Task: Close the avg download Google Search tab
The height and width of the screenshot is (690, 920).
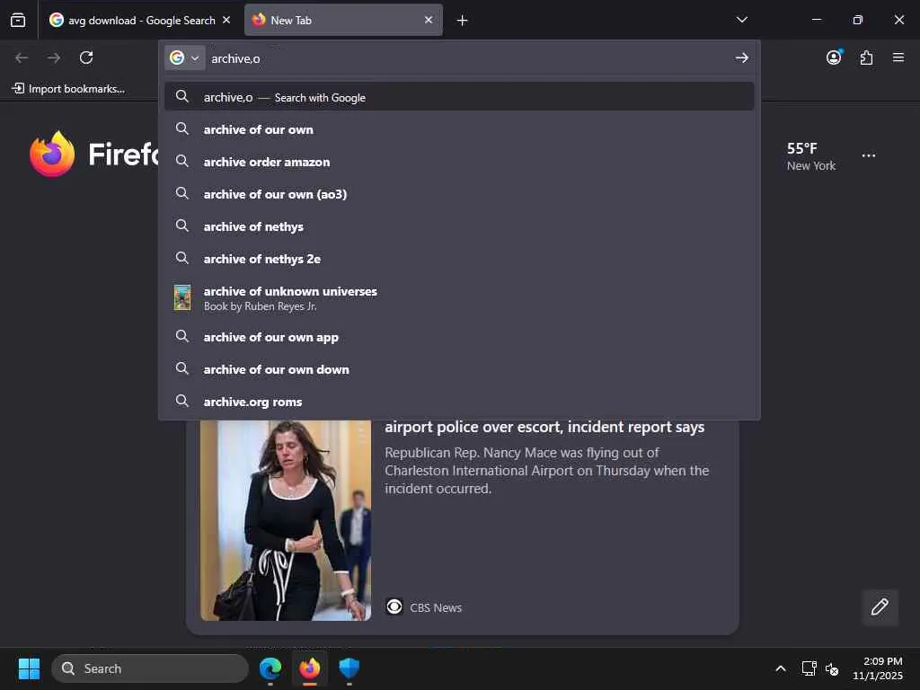Action: click(x=226, y=20)
